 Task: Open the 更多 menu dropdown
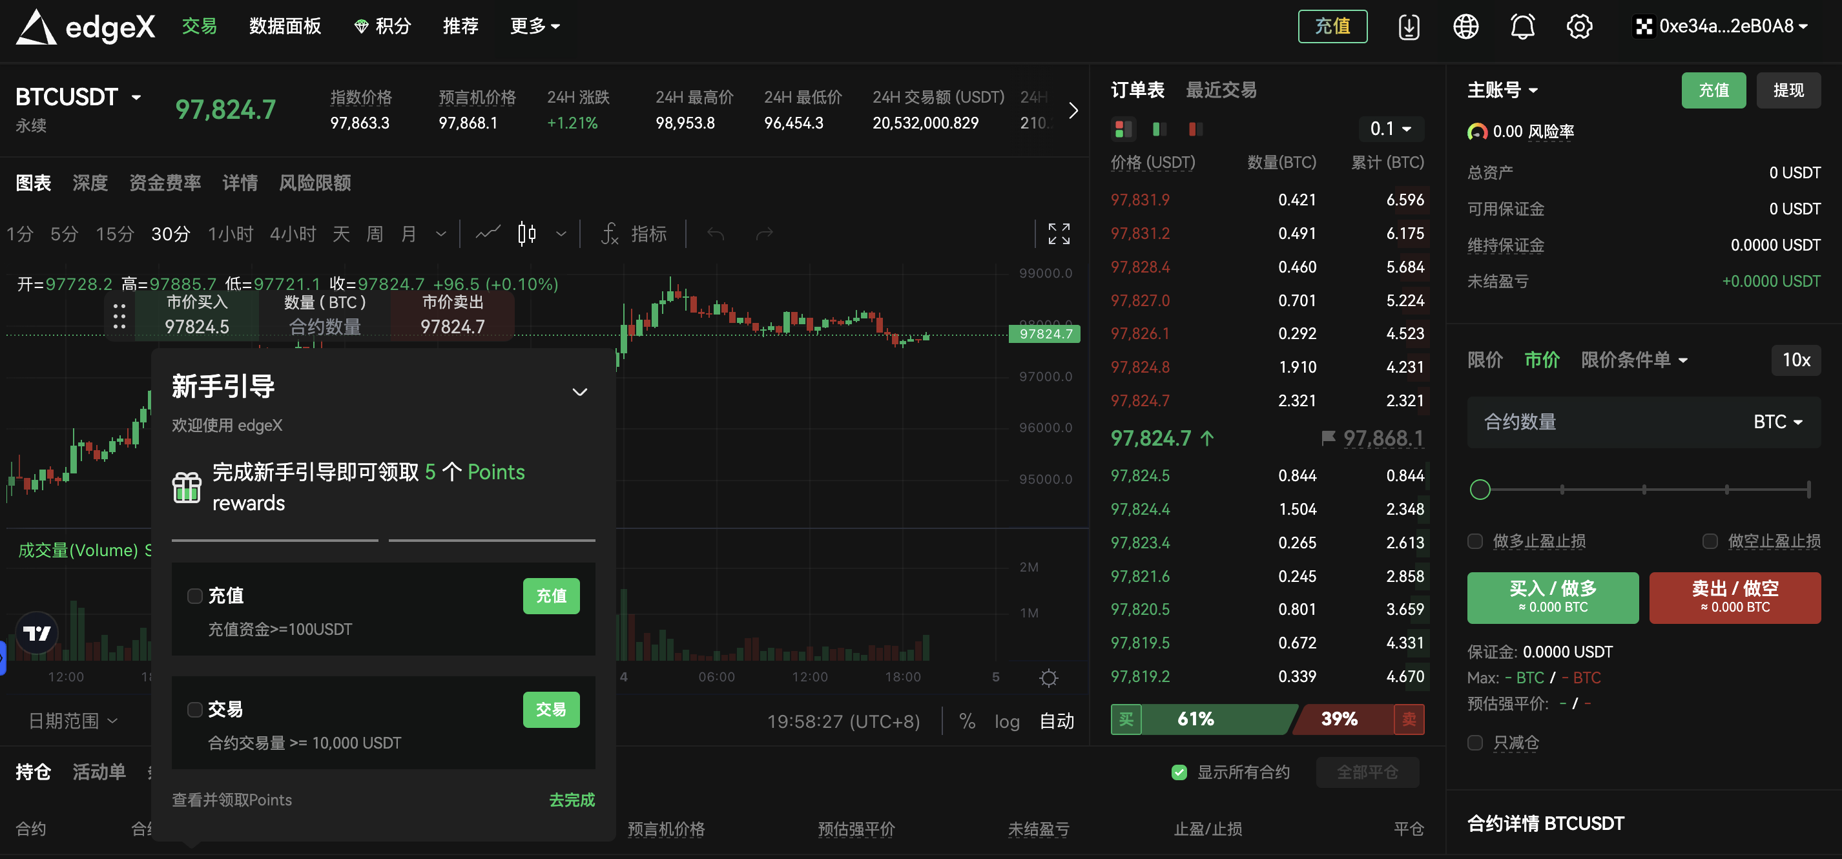coord(534,26)
